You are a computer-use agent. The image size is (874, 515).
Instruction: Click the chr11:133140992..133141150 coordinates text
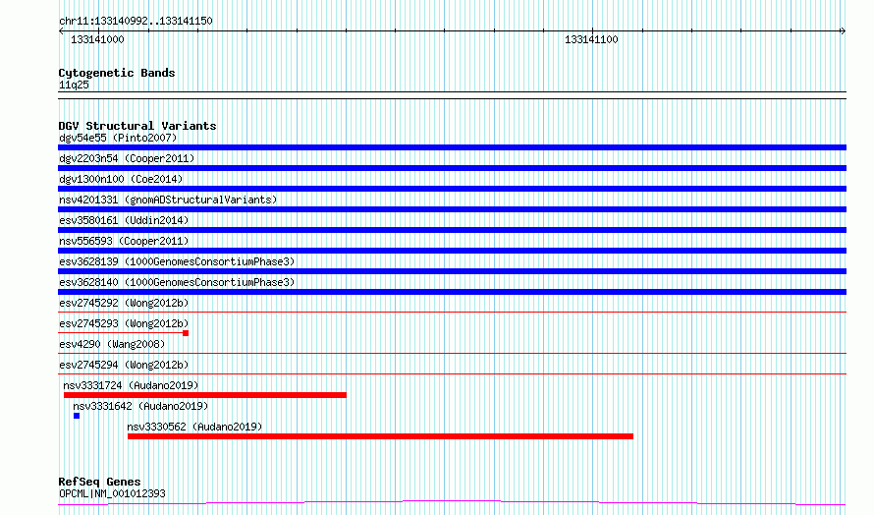[136, 22]
